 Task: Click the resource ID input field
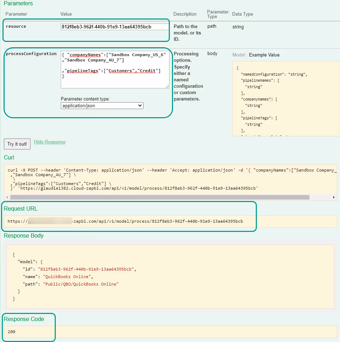[x=115, y=27]
